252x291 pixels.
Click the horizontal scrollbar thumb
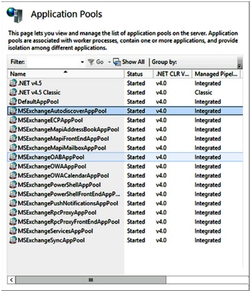tap(90, 280)
